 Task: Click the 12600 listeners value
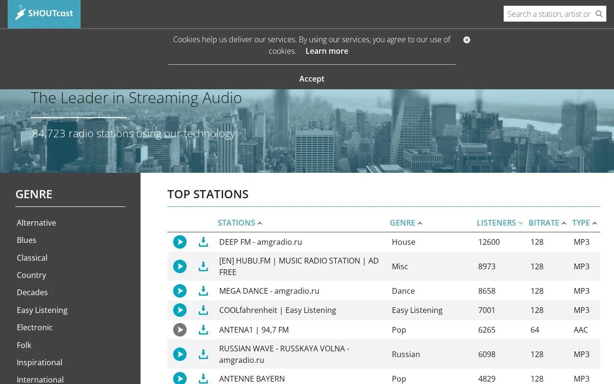pyautogui.click(x=489, y=242)
